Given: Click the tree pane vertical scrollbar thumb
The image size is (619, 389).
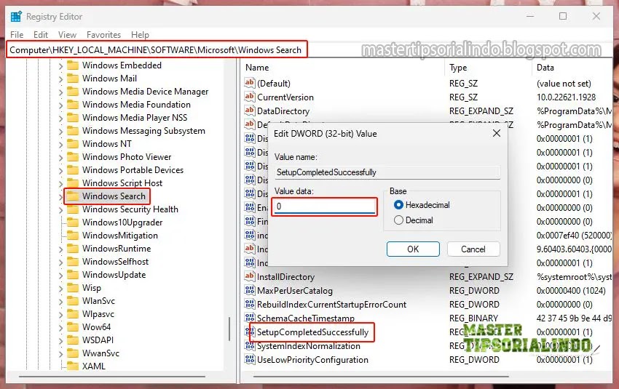Looking at the screenshot, I should tap(229, 329).
